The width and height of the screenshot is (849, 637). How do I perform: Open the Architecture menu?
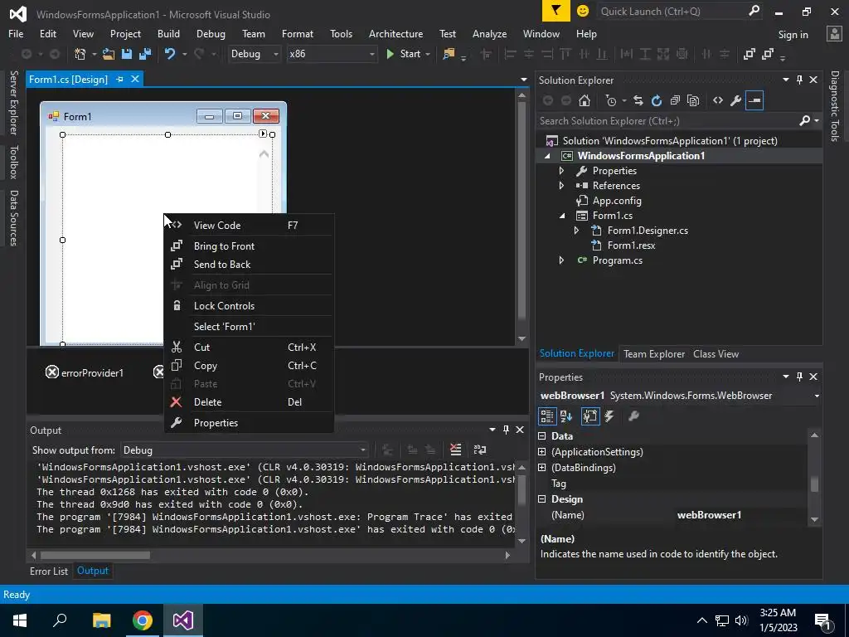click(x=395, y=33)
